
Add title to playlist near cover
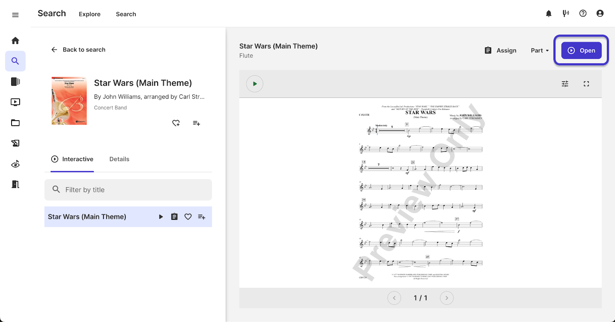click(196, 123)
